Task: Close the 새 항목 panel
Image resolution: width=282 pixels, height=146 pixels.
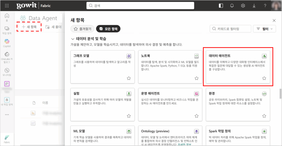Action: click(x=274, y=21)
